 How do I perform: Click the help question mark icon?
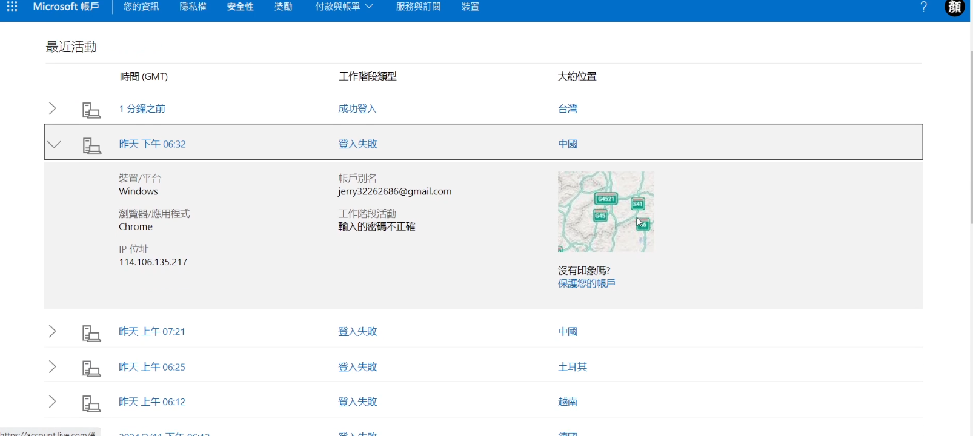pyautogui.click(x=923, y=7)
